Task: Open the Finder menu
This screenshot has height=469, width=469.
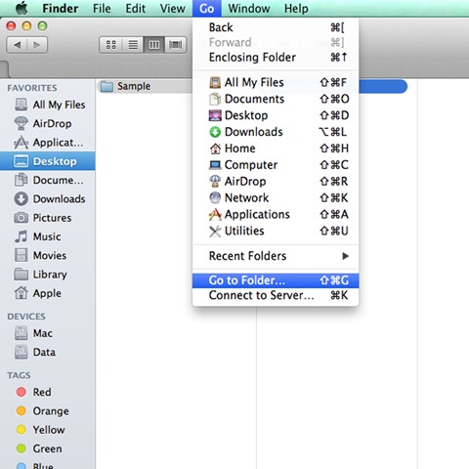Action: pyautogui.click(x=61, y=8)
